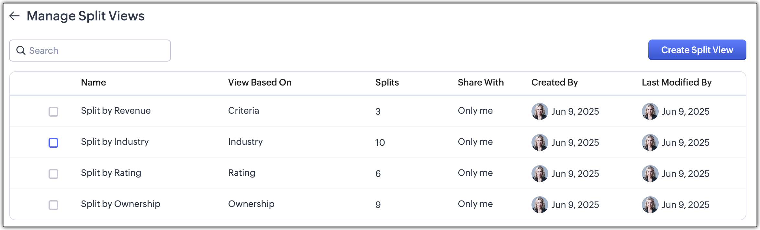Screen dimensions: 760x230
Task: Click the Splits column header
Action: coord(387,83)
